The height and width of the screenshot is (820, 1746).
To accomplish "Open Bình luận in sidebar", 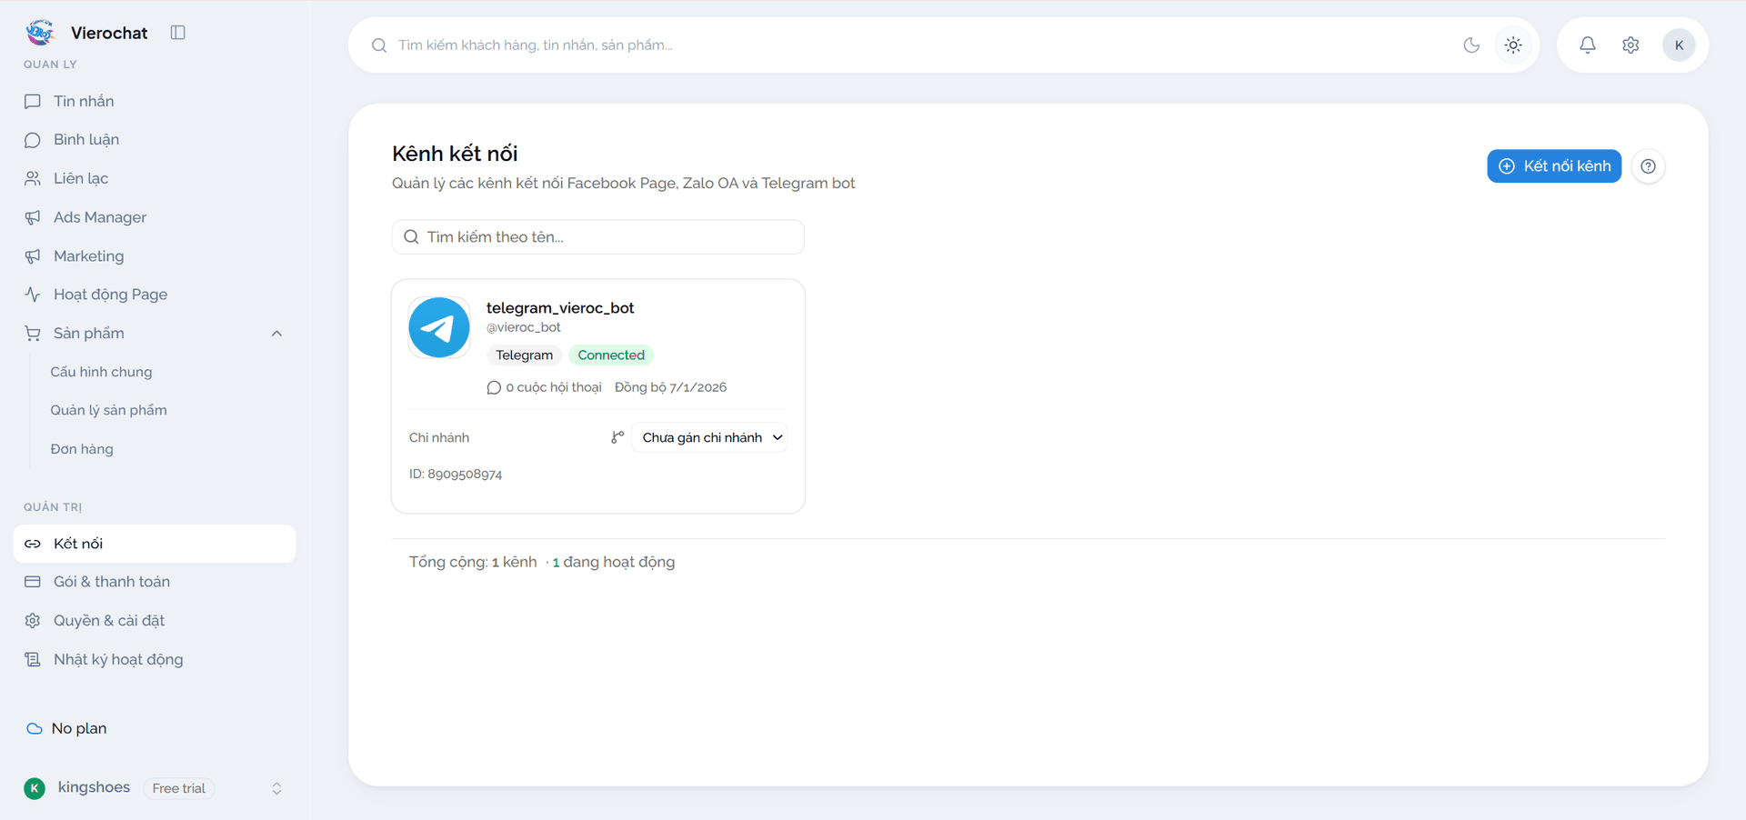I will pos(155,140).
